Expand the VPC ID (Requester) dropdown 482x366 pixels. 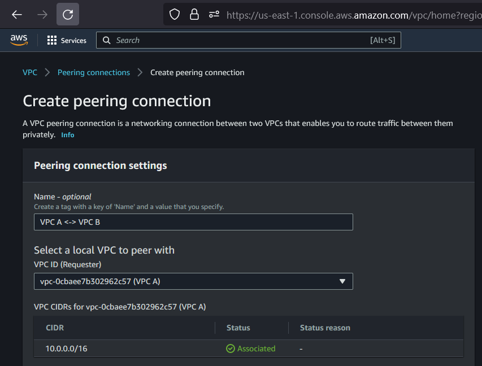(x=193, y=281)
